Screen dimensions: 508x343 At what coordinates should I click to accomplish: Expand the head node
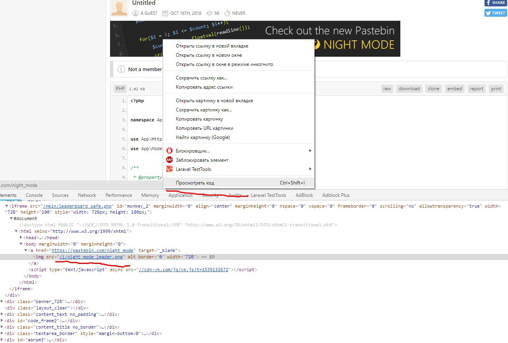tap(21, 238)
